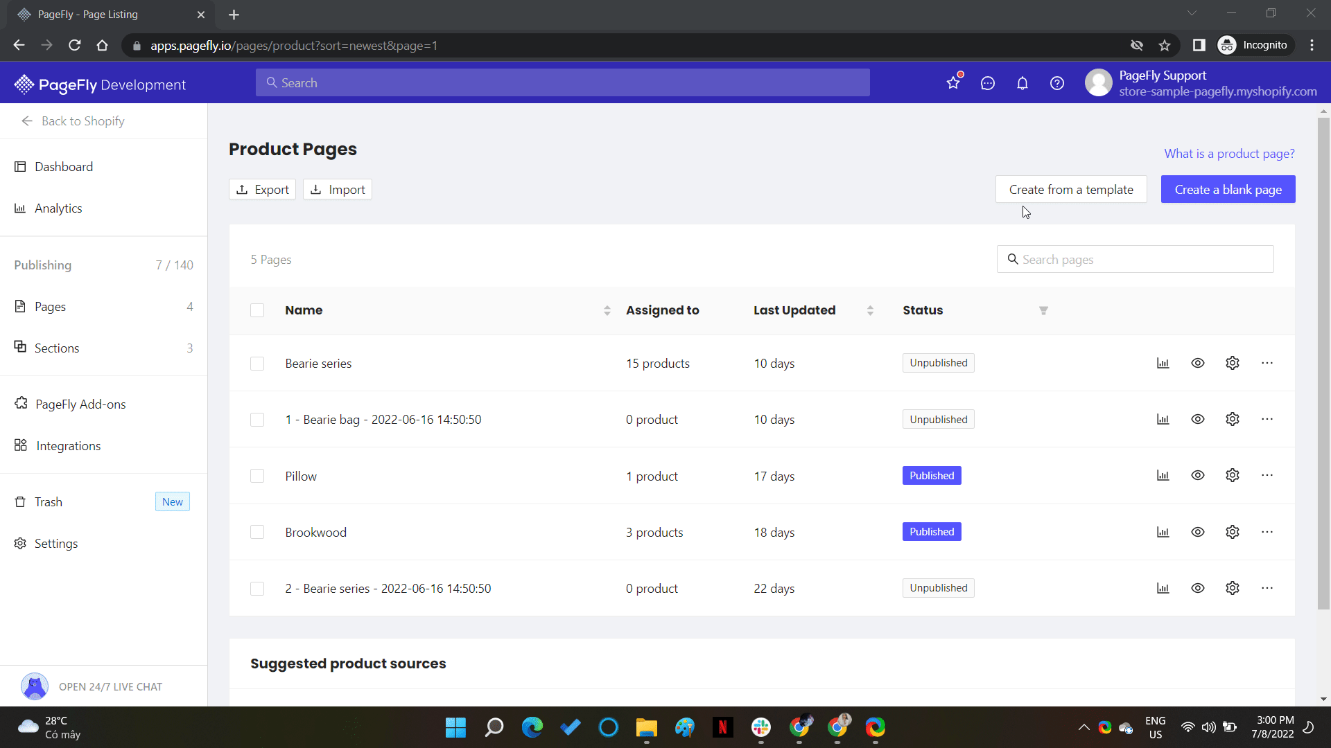1331x748 pixels.
Task: Open analytics chart for Bearie series
Action: [1163, 363]
